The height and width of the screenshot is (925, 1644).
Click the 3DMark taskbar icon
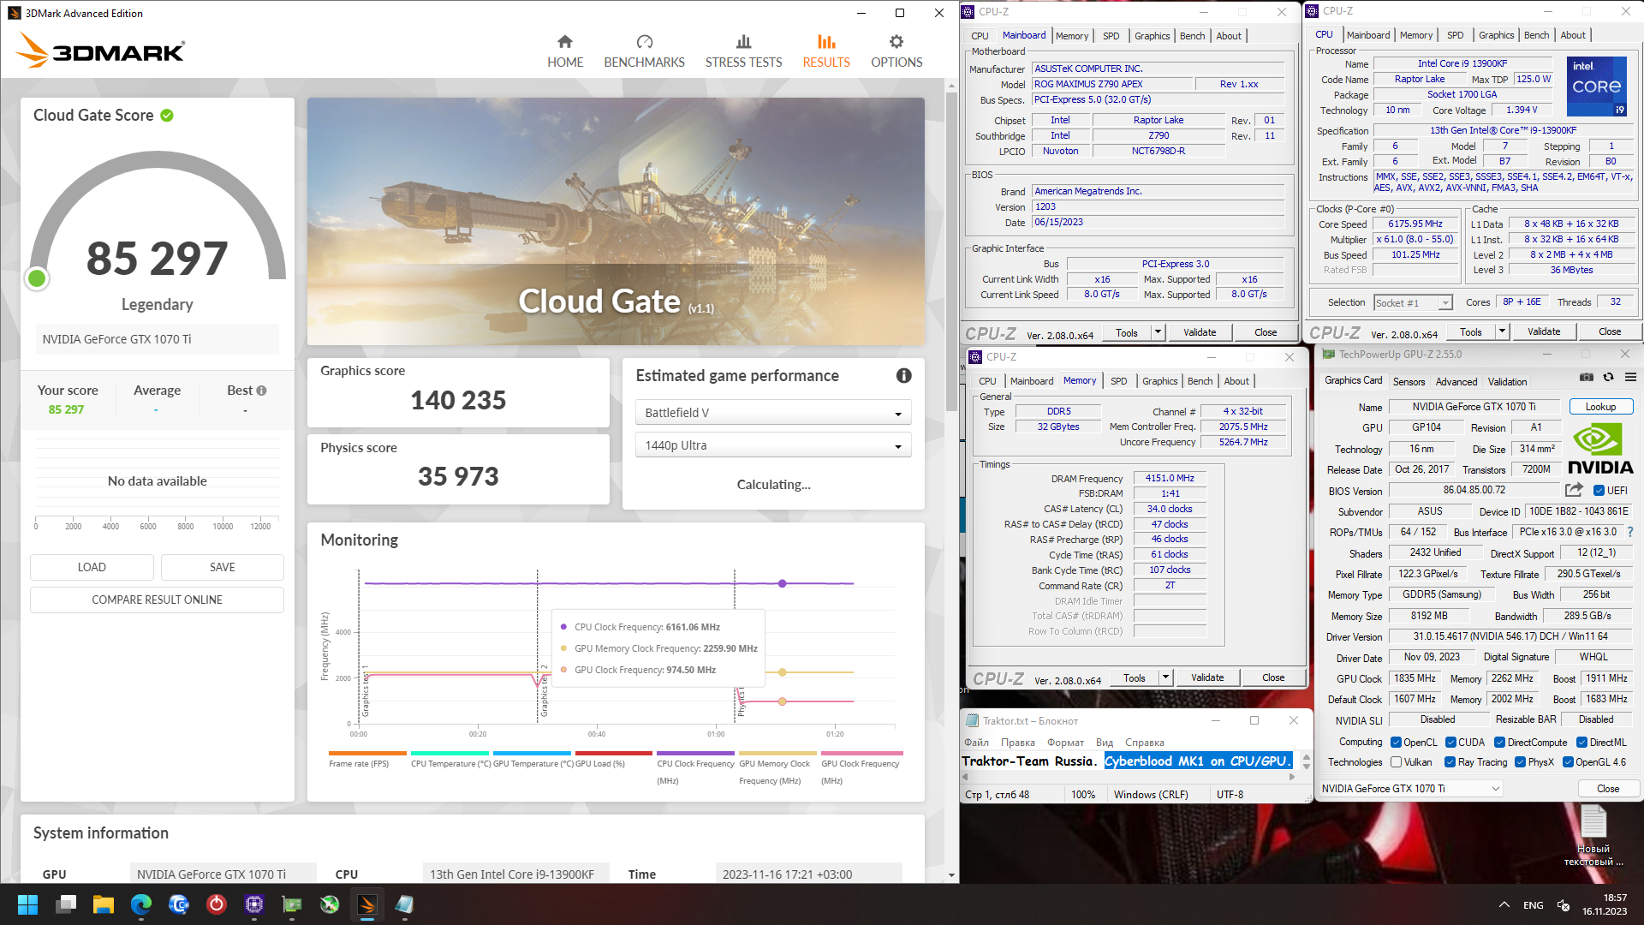pyautogui.click(x=367, y=904)
